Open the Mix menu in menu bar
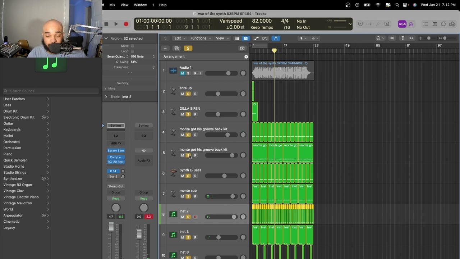Viewport: 460px width, 259px height. click(112, 5)
